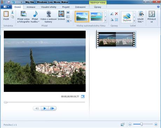Zoom in the timeline with plus button
The height and width of the screenshot is (128, 161).
[x=156, y=125]
